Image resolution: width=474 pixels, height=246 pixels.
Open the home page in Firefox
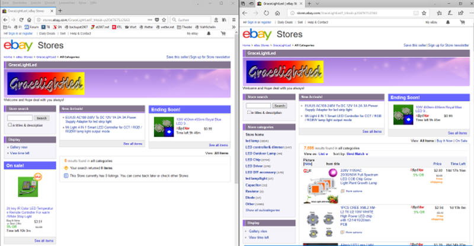click(29, 20)
